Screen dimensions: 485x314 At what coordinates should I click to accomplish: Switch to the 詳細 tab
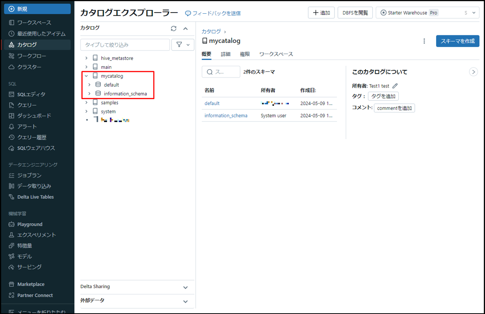coord(226,54)
